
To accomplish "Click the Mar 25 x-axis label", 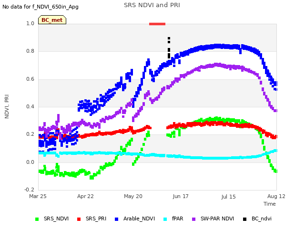I will (38, 196).
